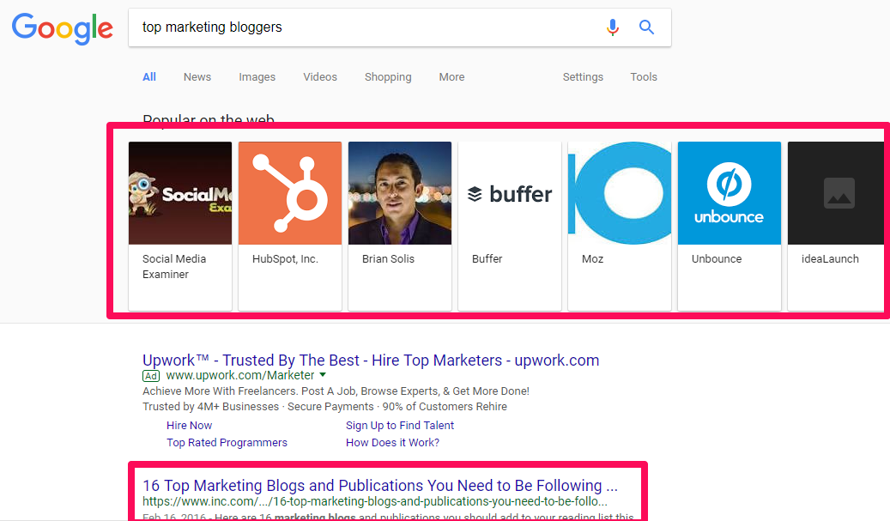Open the '16 Top Marketing Blogs' result
Viewport: 890px width, 521px height.
click(x=380, y=486)
